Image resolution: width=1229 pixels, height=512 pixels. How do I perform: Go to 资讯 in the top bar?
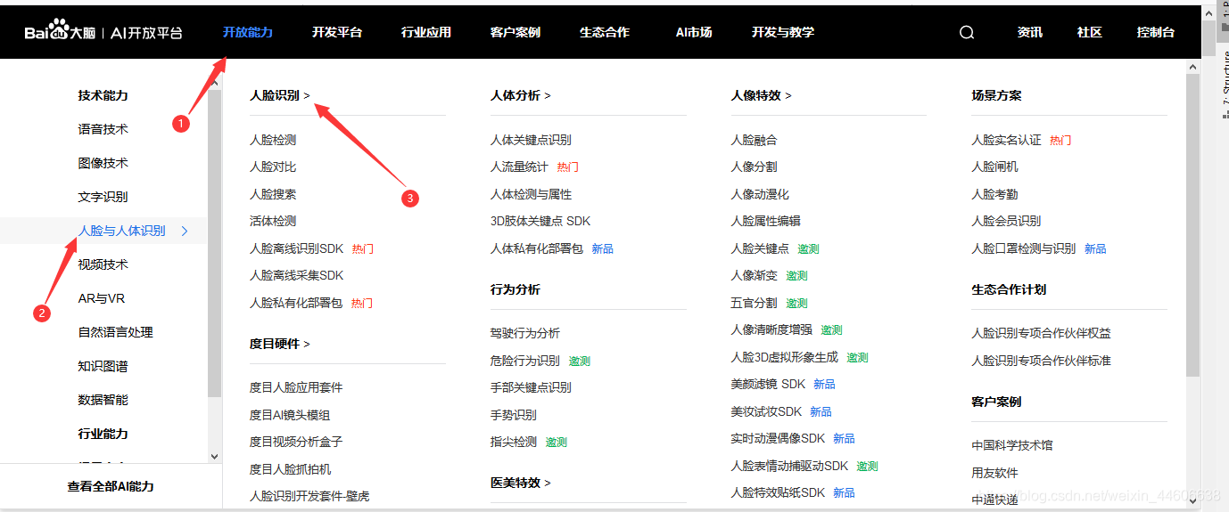click(1030, 32)
